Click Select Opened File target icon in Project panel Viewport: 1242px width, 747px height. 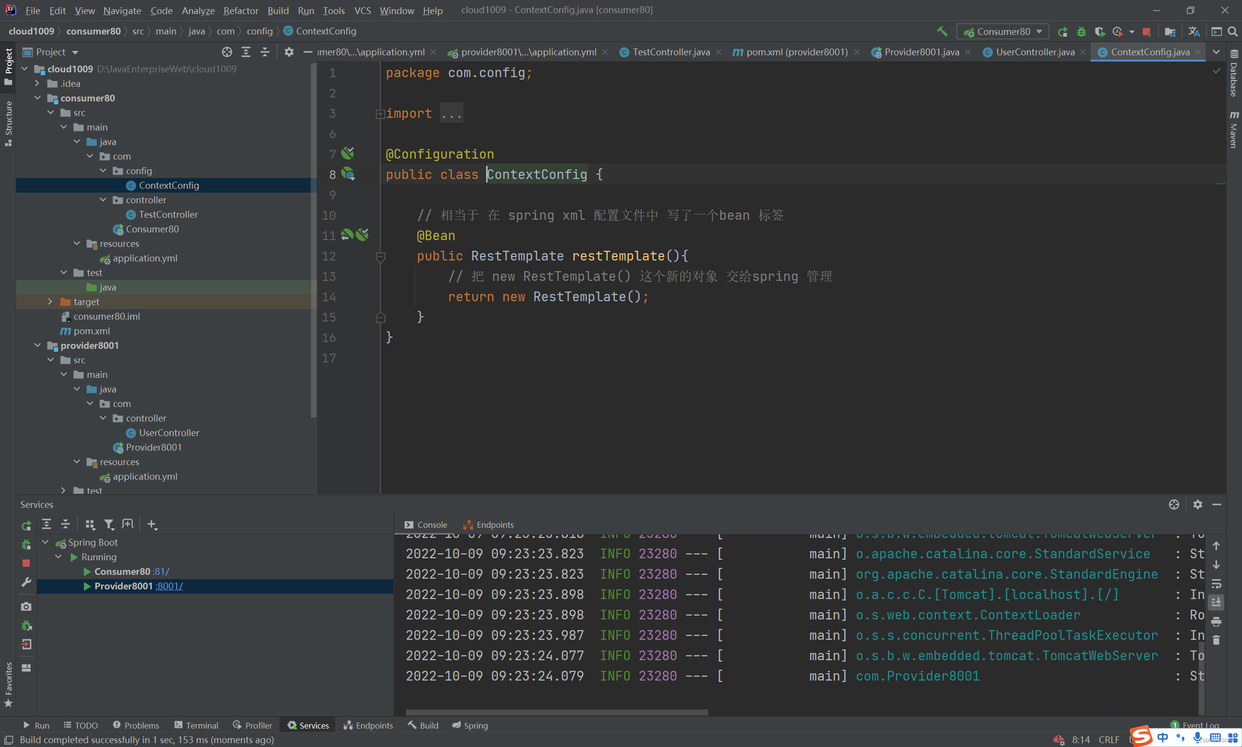pos(227,52)
